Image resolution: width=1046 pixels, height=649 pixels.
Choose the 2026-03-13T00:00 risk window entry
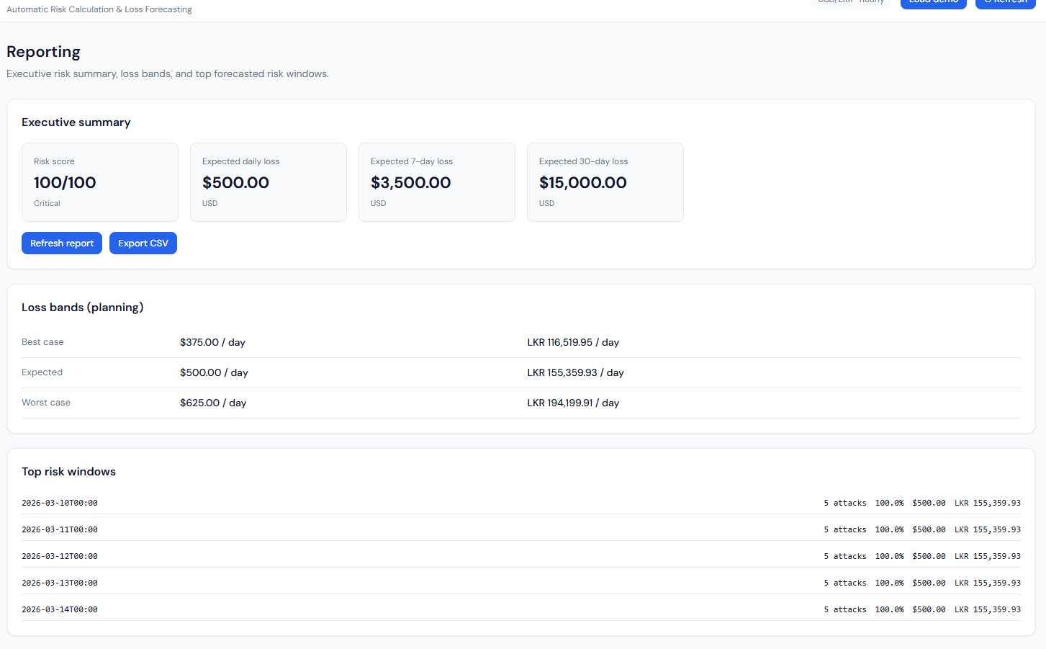point(60,583)
